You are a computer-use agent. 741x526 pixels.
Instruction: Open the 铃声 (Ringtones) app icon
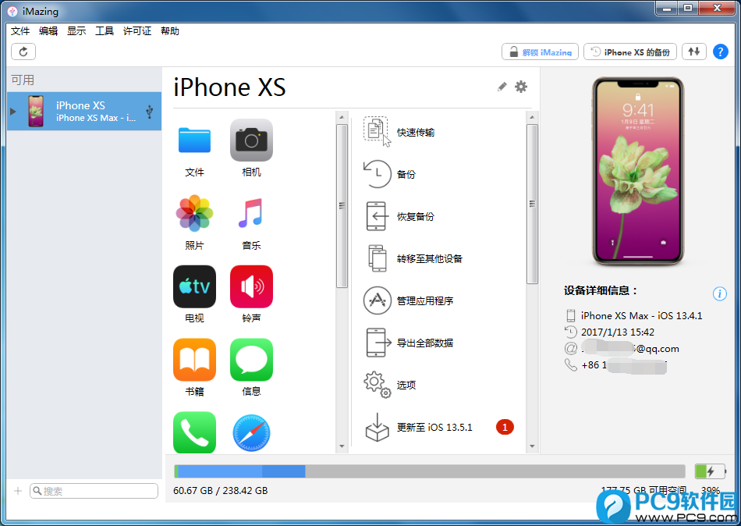point(251,286)
